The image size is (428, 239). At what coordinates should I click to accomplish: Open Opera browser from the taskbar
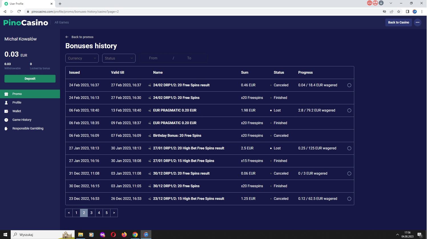(113, 234)
